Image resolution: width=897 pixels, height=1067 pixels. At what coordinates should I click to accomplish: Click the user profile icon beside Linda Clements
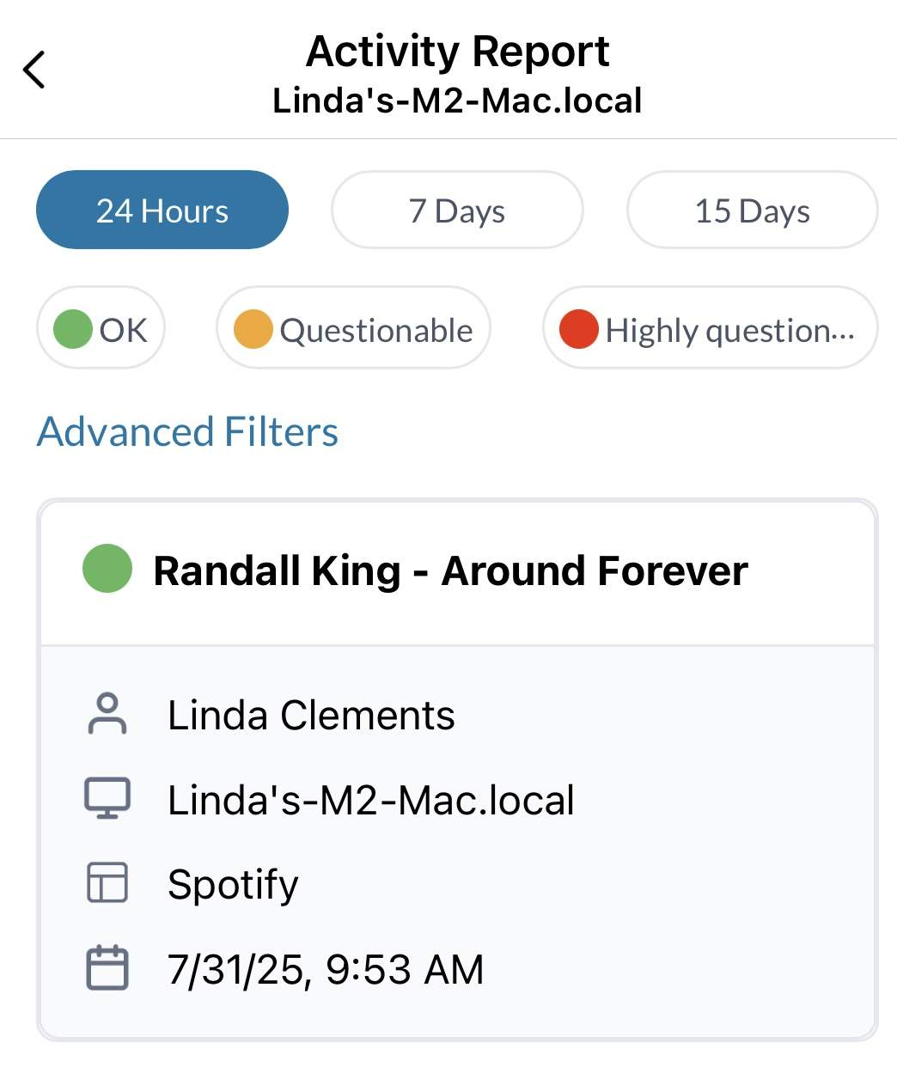pyautogui.click(x=107, y=715)
